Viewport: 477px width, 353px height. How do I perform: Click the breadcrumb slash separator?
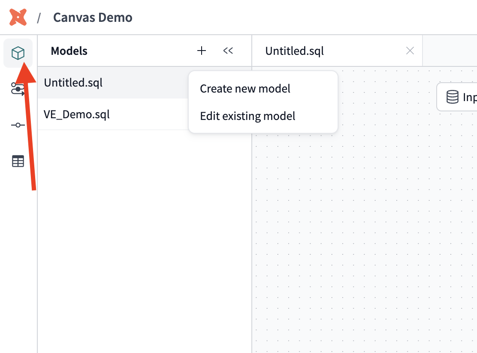tap(39, 17)
